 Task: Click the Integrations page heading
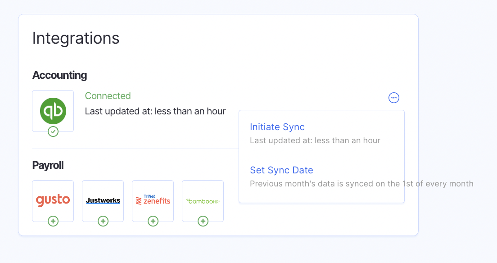(76, 38)
